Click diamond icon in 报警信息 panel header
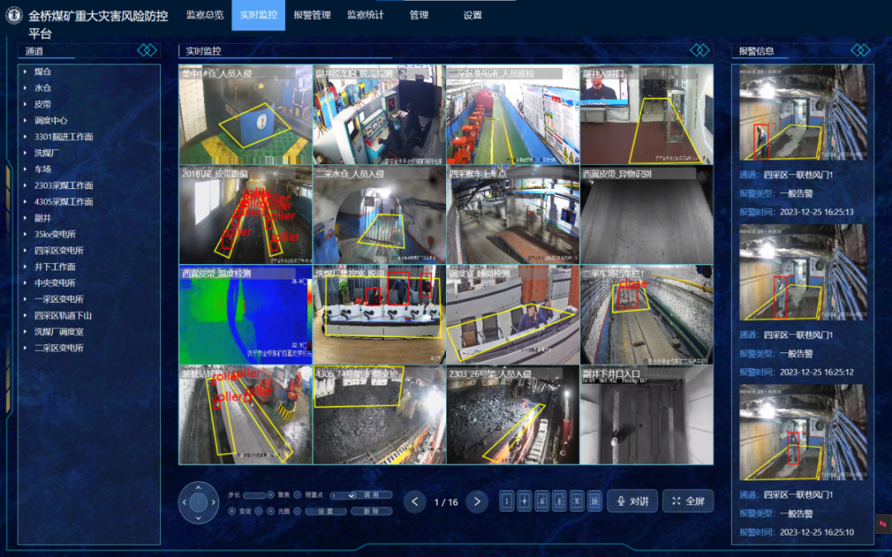The width and height of the screenshot is (892, 557). point(860,50)
